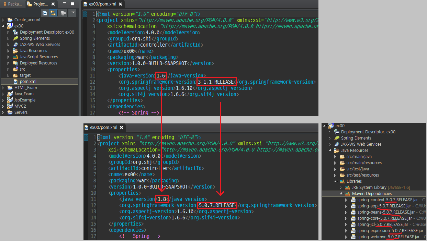Screen dimensions: 427x241
Task: Click the MVC2 project icon
Action: click(10, 106)
